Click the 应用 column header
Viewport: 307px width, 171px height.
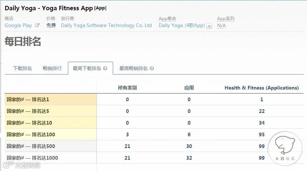[189, 88]
